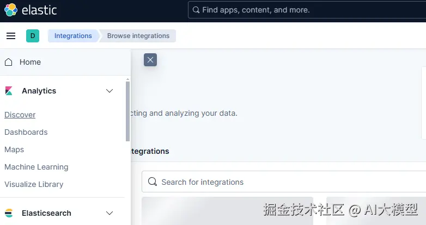
Task: Collapse the Analytics section chevron
Action: coord(109,91)
